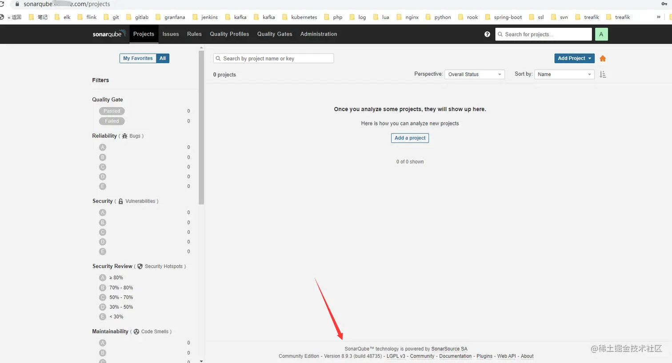Expand the Add Project dropdown
This screenshot has height=363, width=672.
[x=574, y=58]
